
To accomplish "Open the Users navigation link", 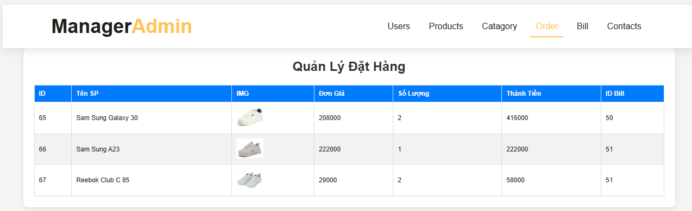I will [x=399, y=26].
